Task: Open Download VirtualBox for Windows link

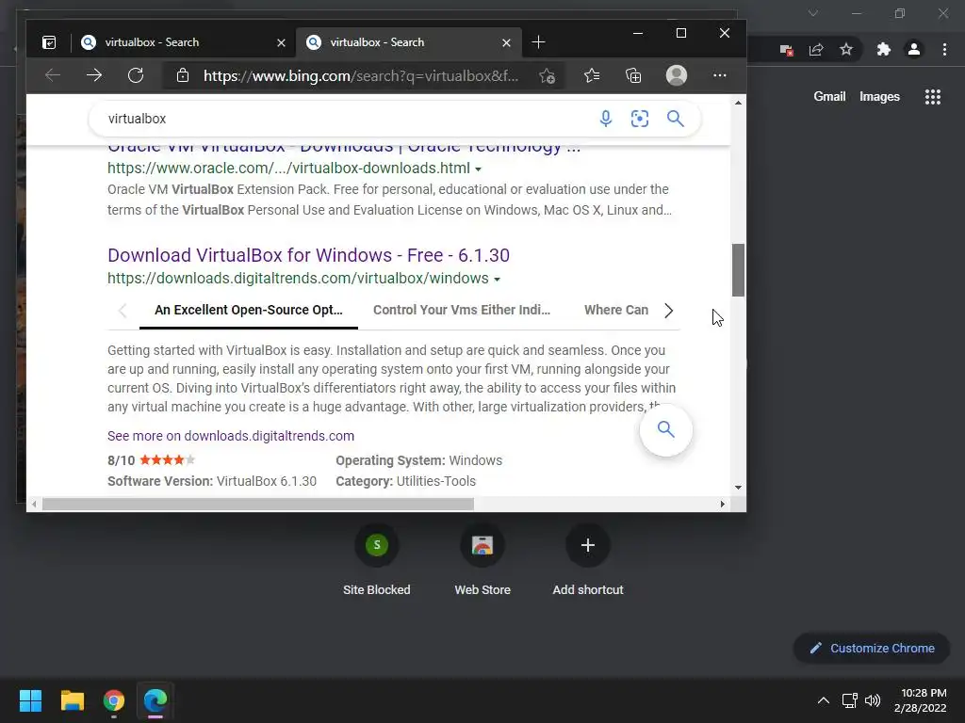Action: [x=308, y=255]
